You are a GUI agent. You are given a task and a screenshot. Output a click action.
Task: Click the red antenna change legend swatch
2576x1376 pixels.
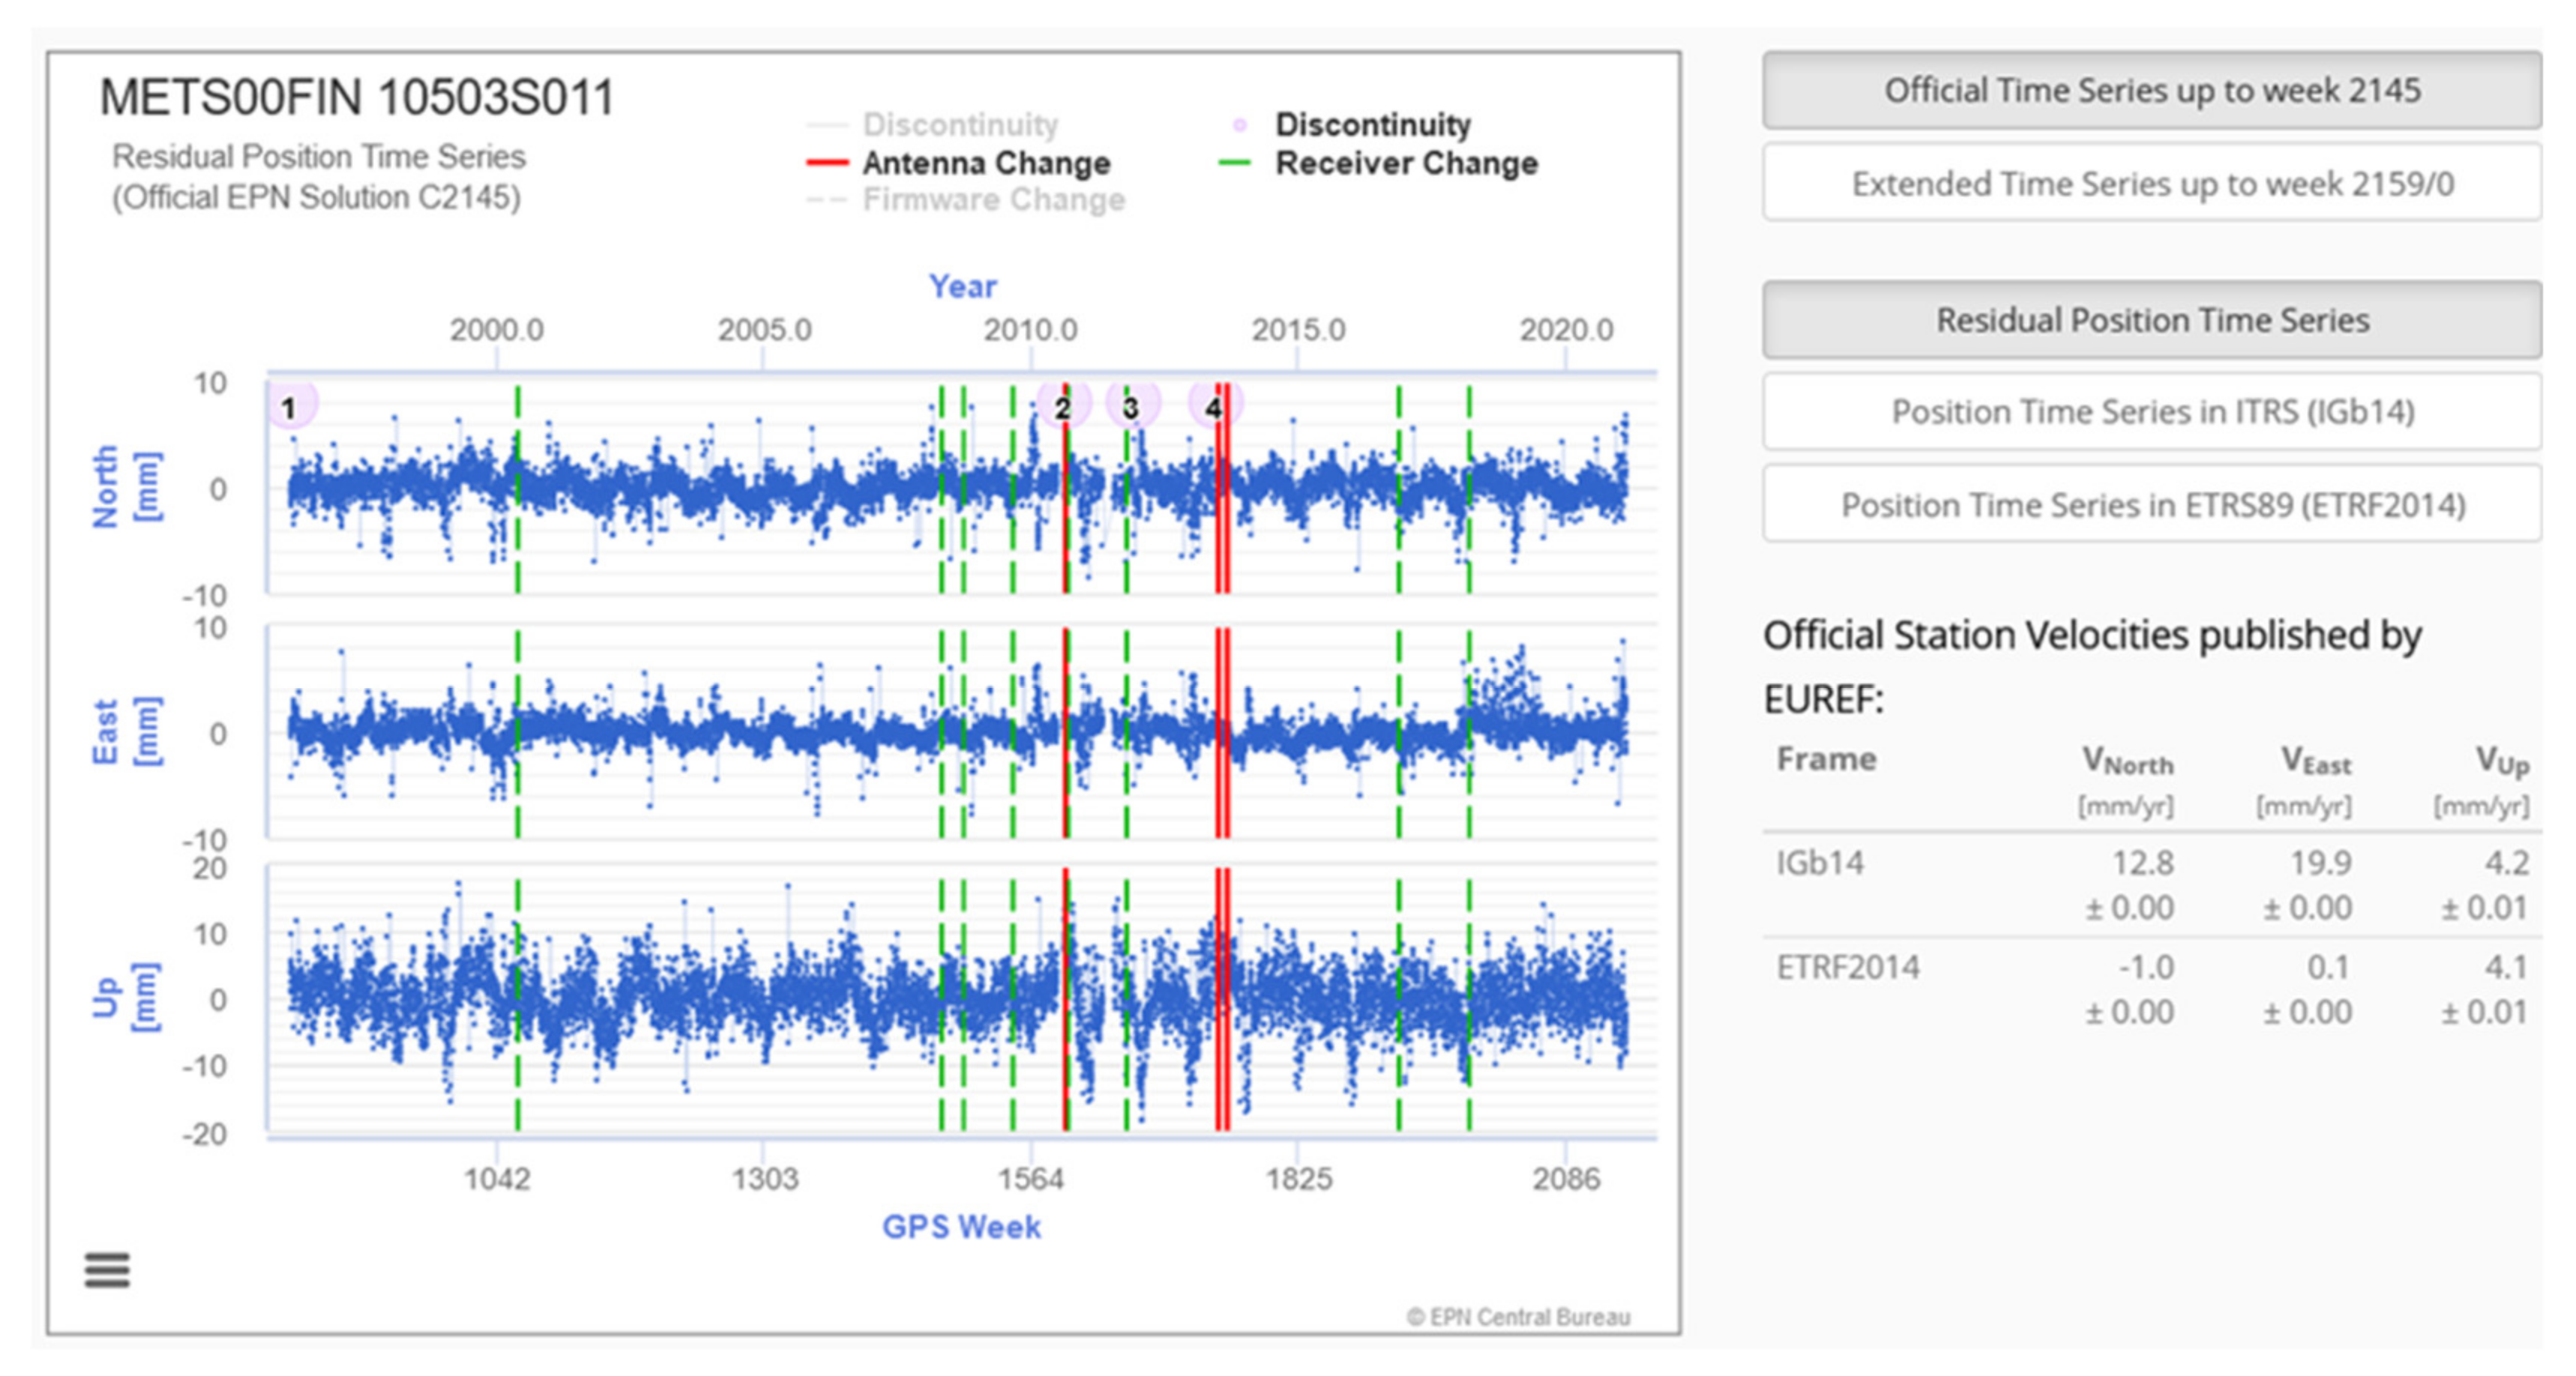(x=828, y=163)
